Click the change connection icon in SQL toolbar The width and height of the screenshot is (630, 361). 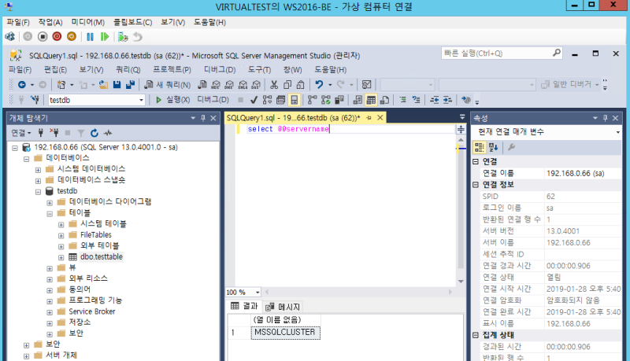(x=35, y=99)
